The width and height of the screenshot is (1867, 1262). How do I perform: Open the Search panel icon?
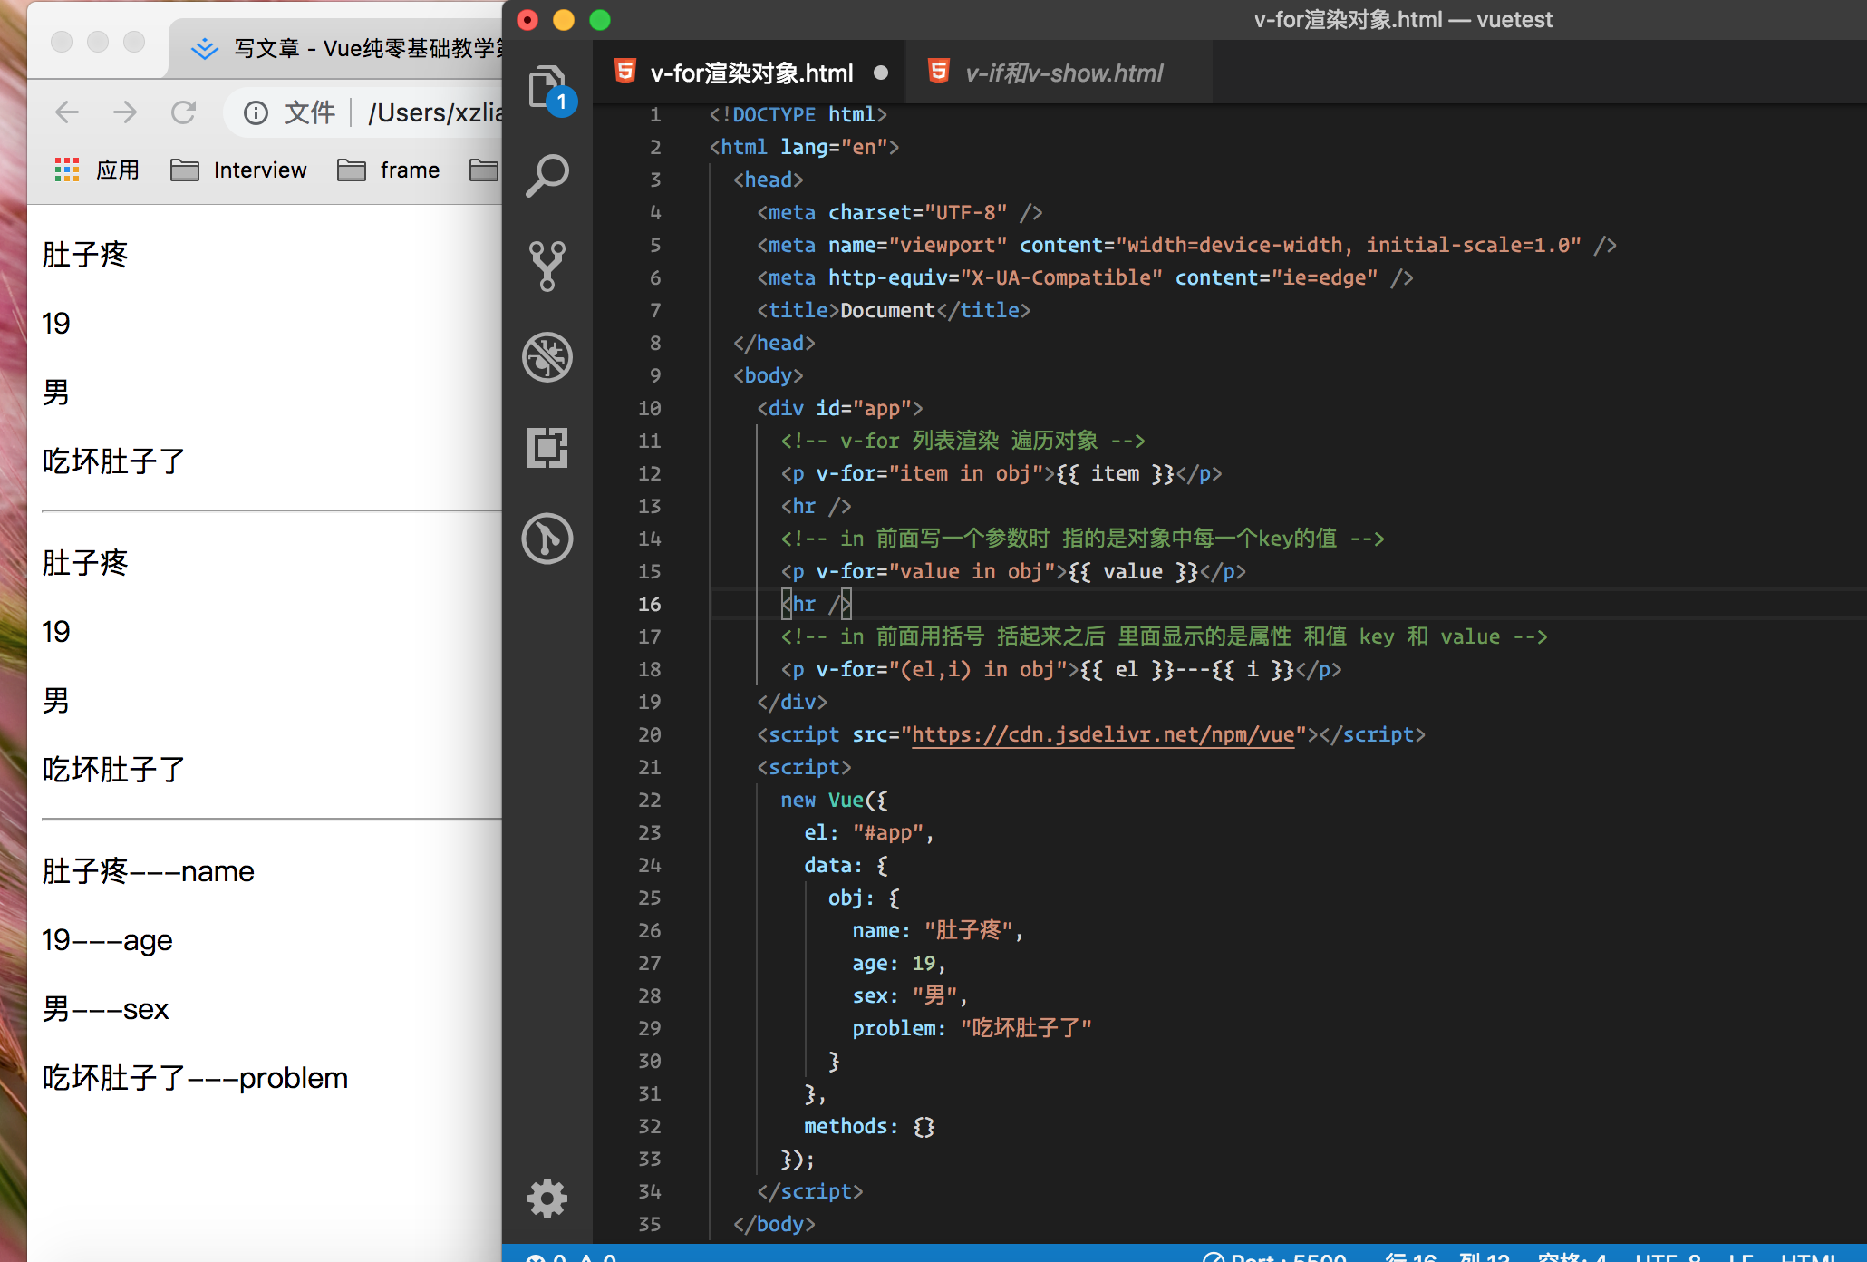pyautogui.click(x=547, y=176)
